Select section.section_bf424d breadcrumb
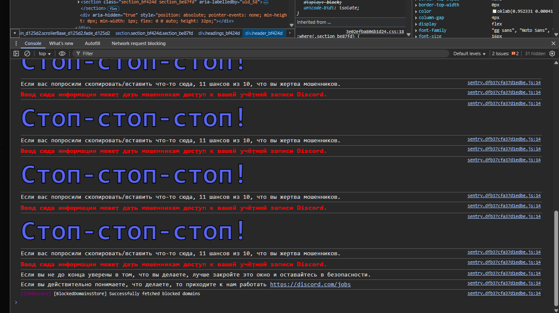The height and width of the screenshot is (313, 559). pyautogui.click(x=154, y=33)
